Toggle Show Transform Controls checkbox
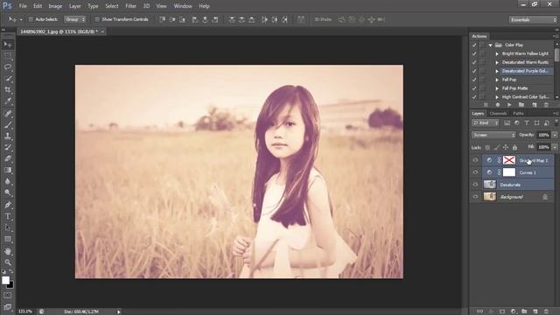 coord(97,19)
